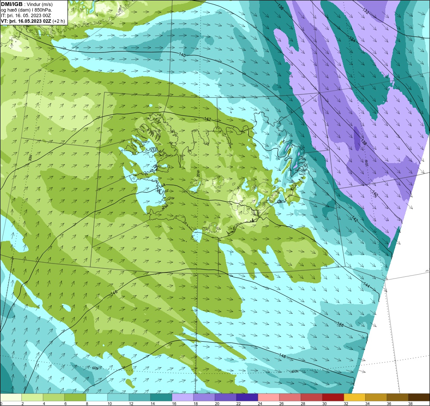Select the red 28–30 m/s legend swatch
The height and width of the screenshot is (406, 430).
(x=312, y=397)
